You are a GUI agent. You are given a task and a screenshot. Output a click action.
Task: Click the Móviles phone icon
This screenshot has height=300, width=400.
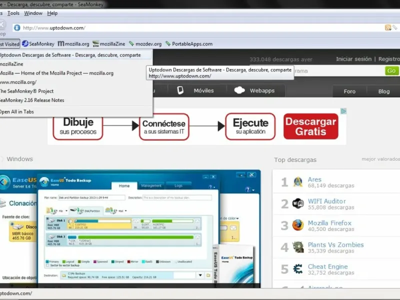(180, 90)
